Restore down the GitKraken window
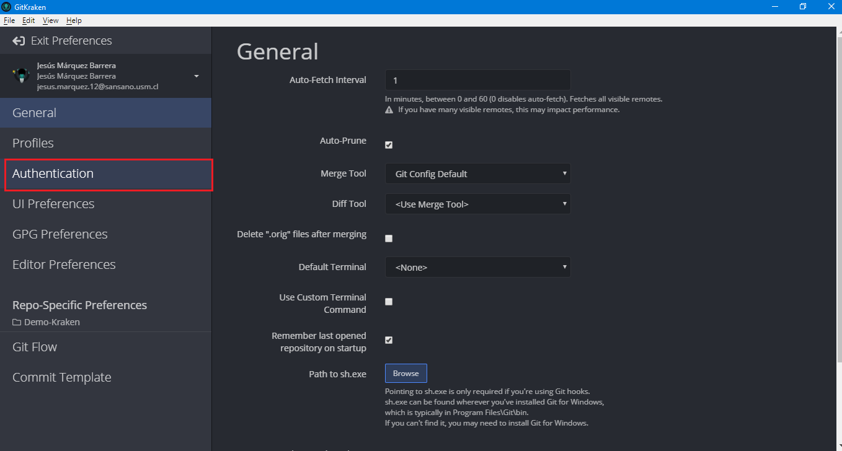 803,7
